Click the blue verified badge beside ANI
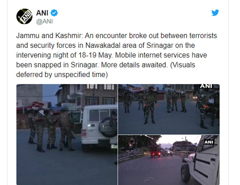Image resolution: width=240 pixels, height=185 pixels. [x=54, y=13]
